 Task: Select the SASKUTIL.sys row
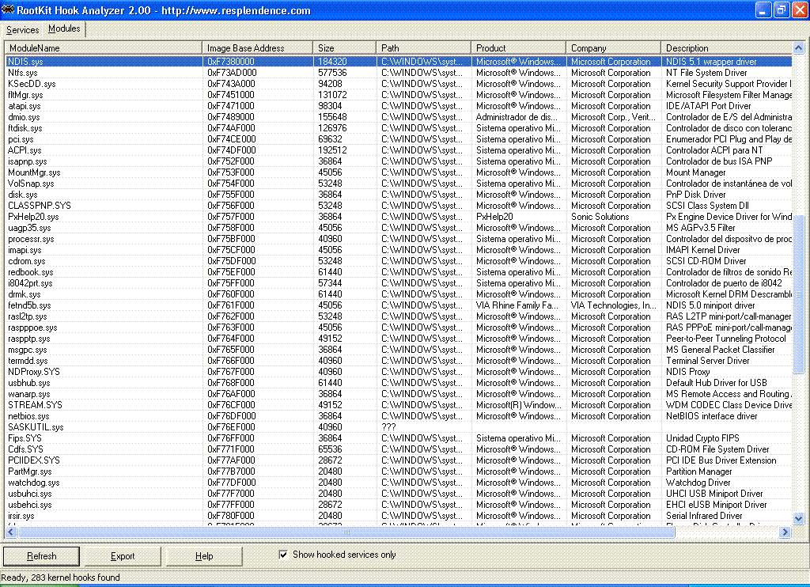tap(399, 427)
